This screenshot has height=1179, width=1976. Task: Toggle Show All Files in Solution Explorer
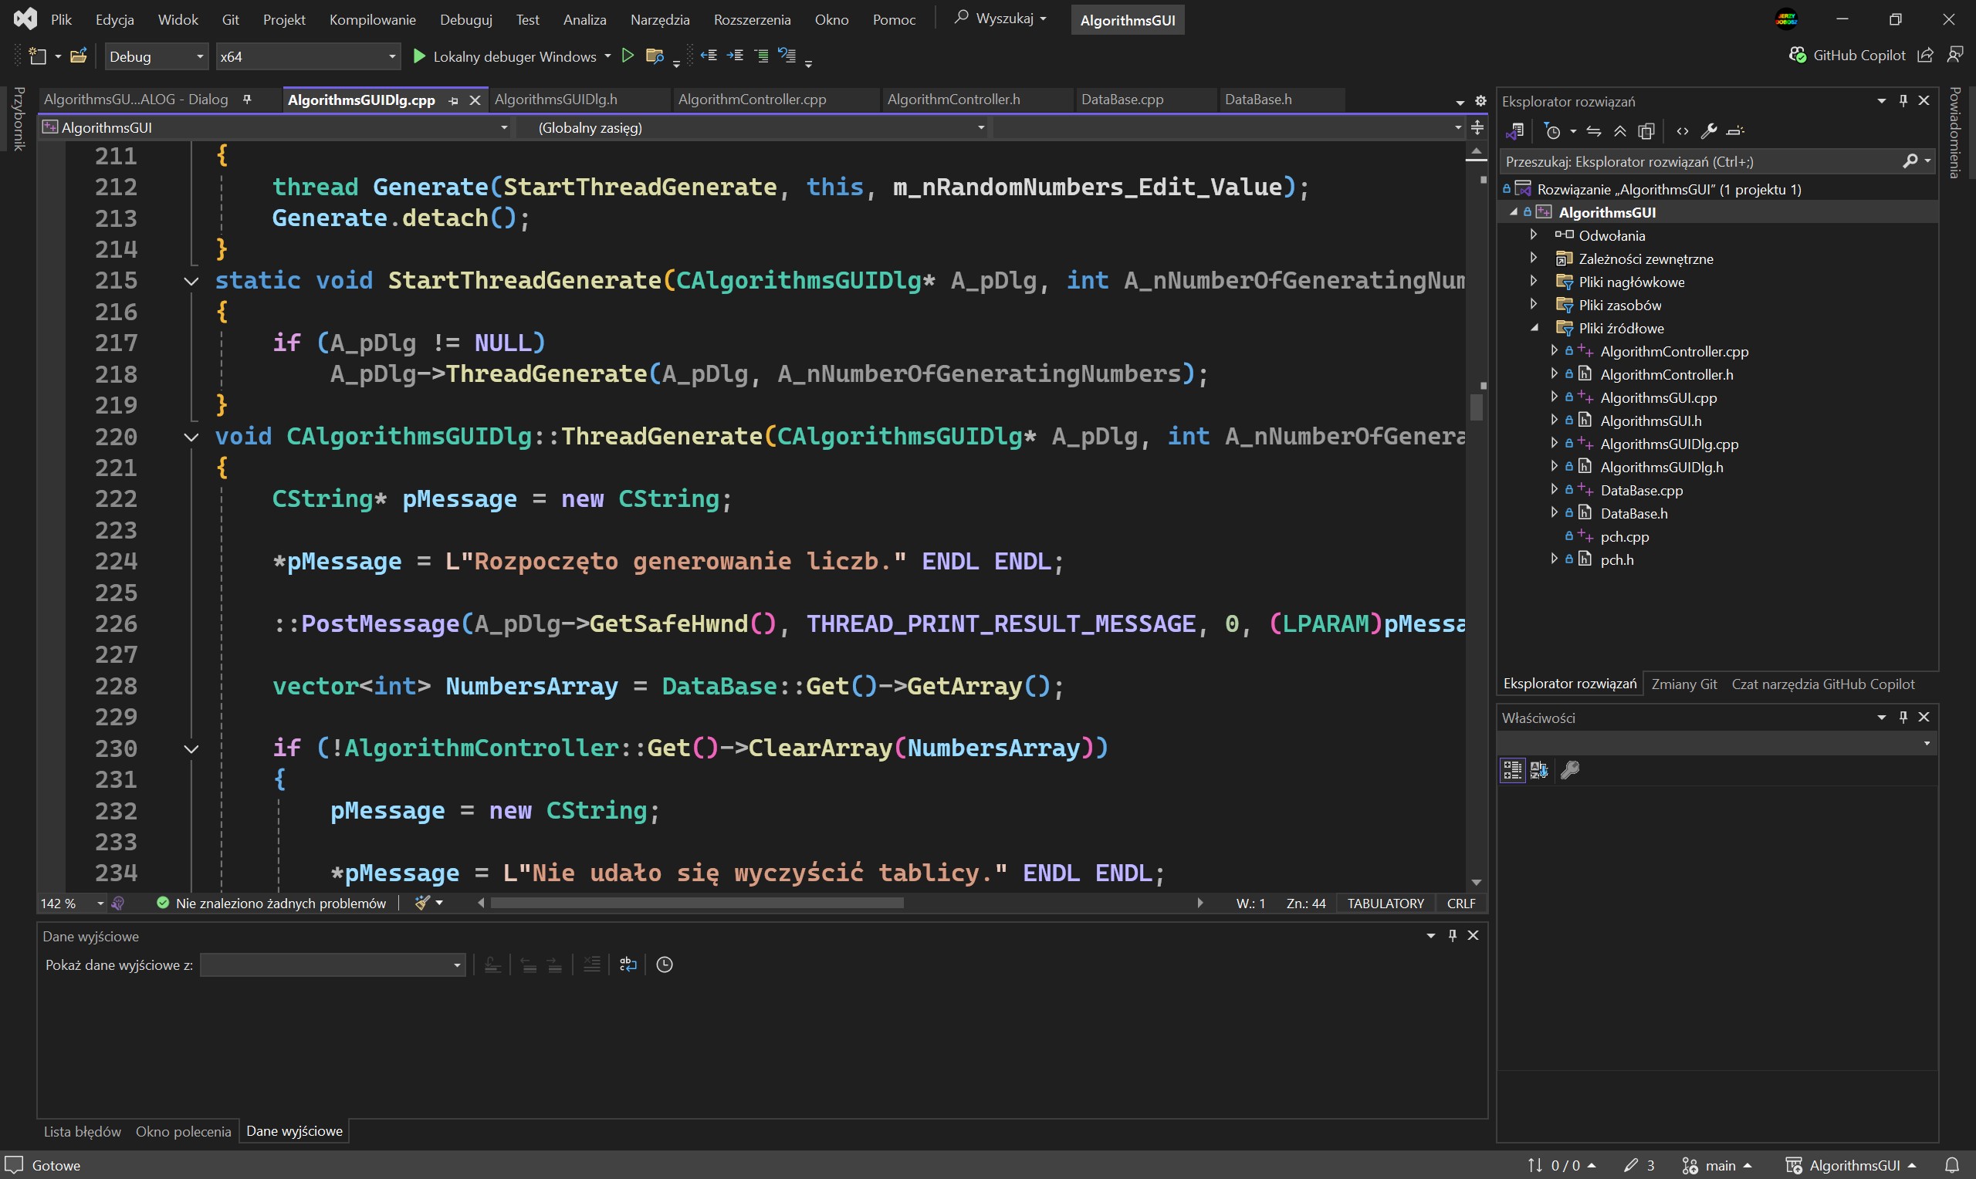coord(1646,131)
